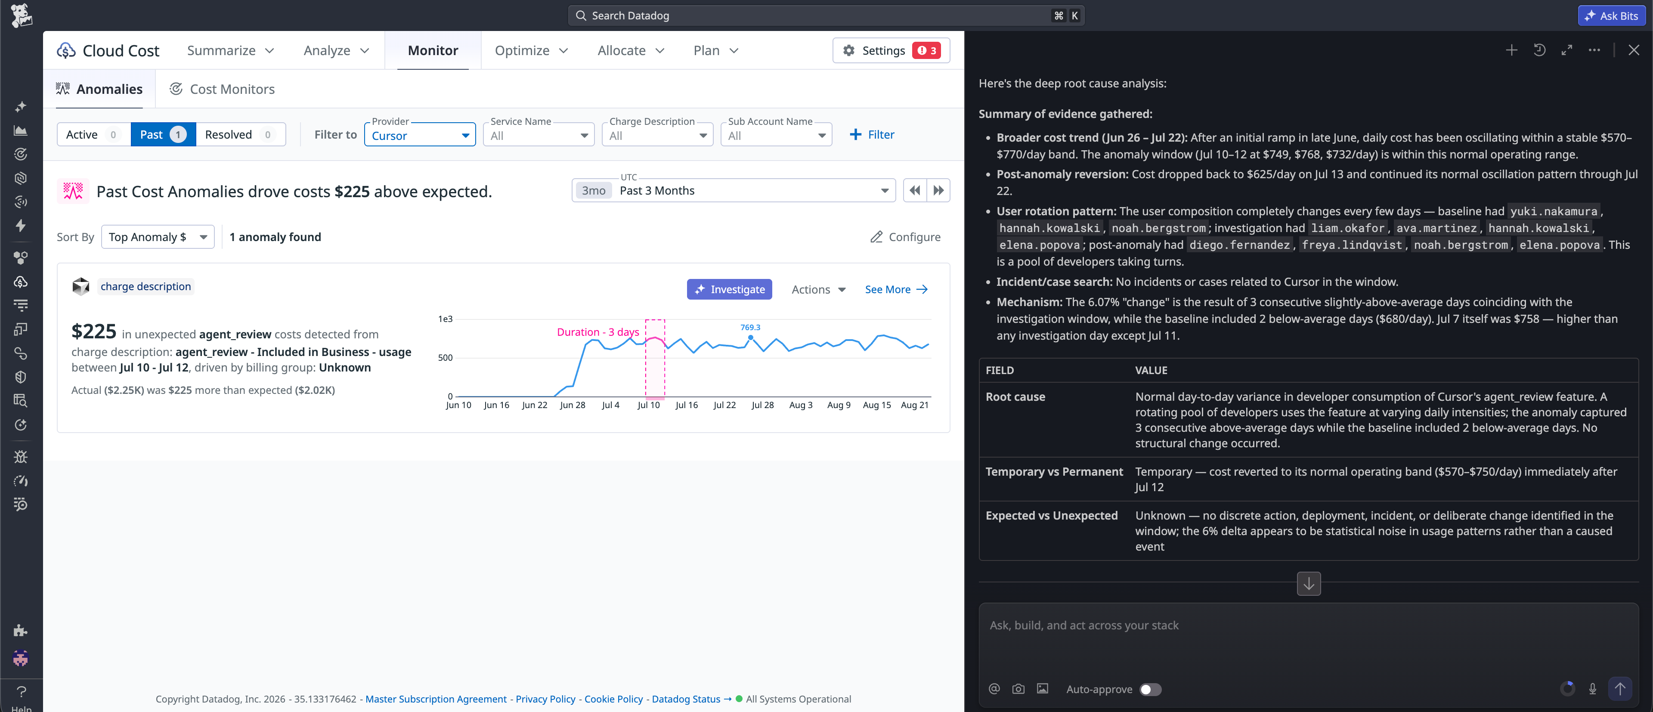Jump to latest message with down arrow
Image resolution: width=1653 pixels, height=712 pixels.
[1309, 584]
